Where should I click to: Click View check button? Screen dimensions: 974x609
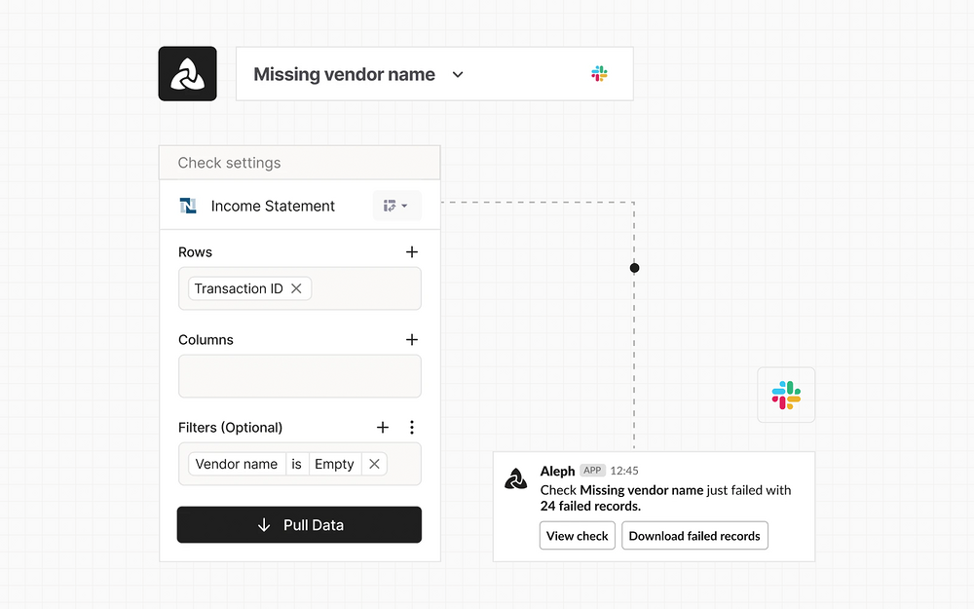[577, 536]
